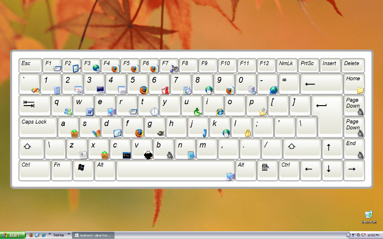Image resolution: width=383 pixels, height=239 pixels.
Task: Click the network computer icon on the 0 key
Action: pos(252,90)
